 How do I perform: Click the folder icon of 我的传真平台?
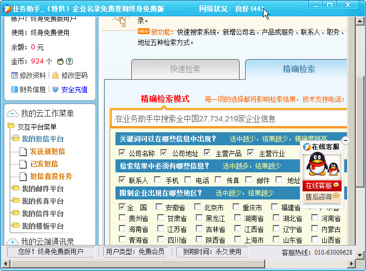pyautogui.click(x=16, y=200)
